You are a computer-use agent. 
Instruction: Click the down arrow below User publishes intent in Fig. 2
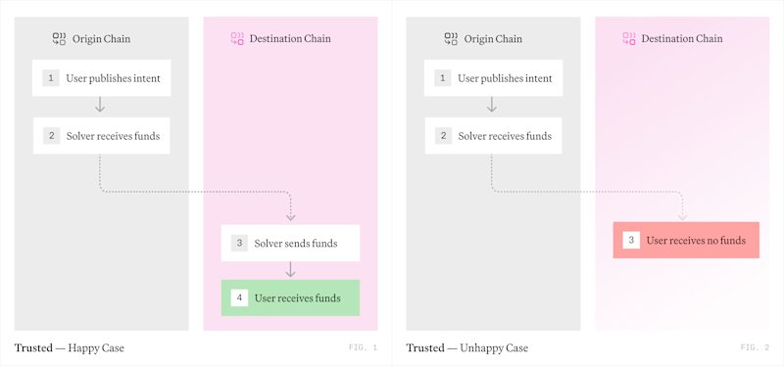pyautogui.click(x=492, y=105)
